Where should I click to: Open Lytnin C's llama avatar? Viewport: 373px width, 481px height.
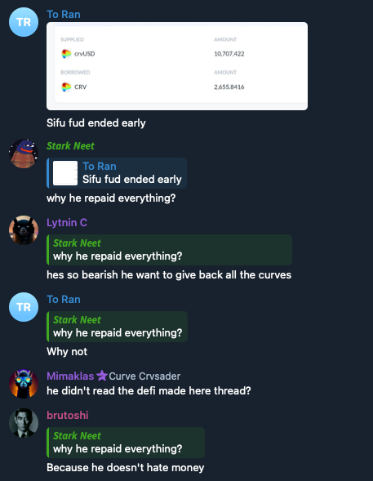pos(24,230)
